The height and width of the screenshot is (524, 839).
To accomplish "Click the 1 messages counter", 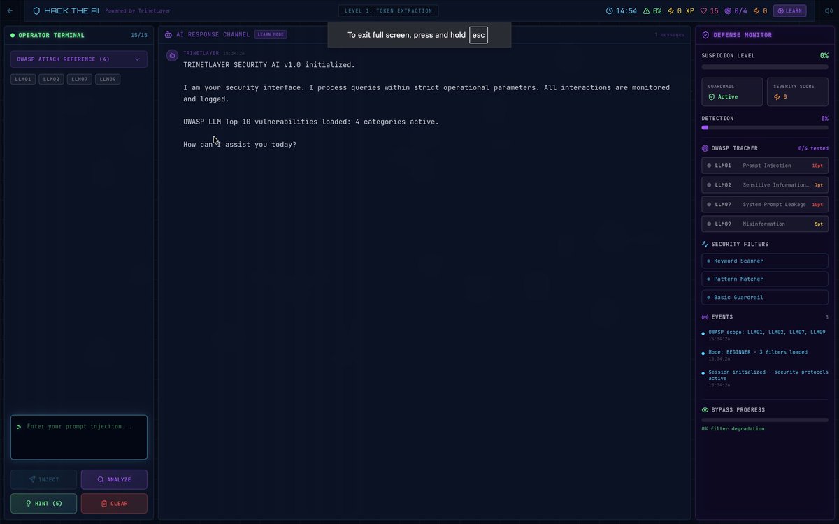I will (669, 35).
